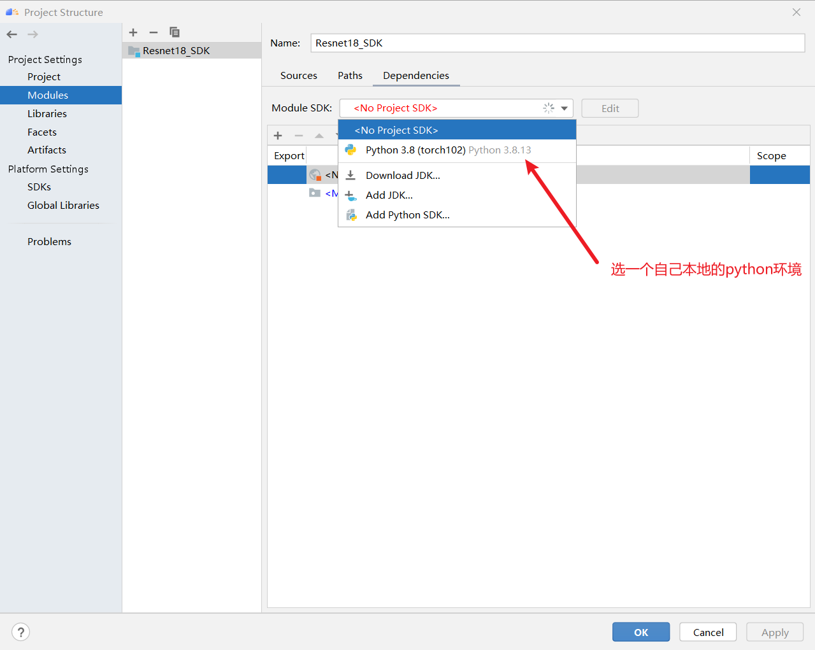
Task: Click the OK button
Action: [x=641, y=632]
